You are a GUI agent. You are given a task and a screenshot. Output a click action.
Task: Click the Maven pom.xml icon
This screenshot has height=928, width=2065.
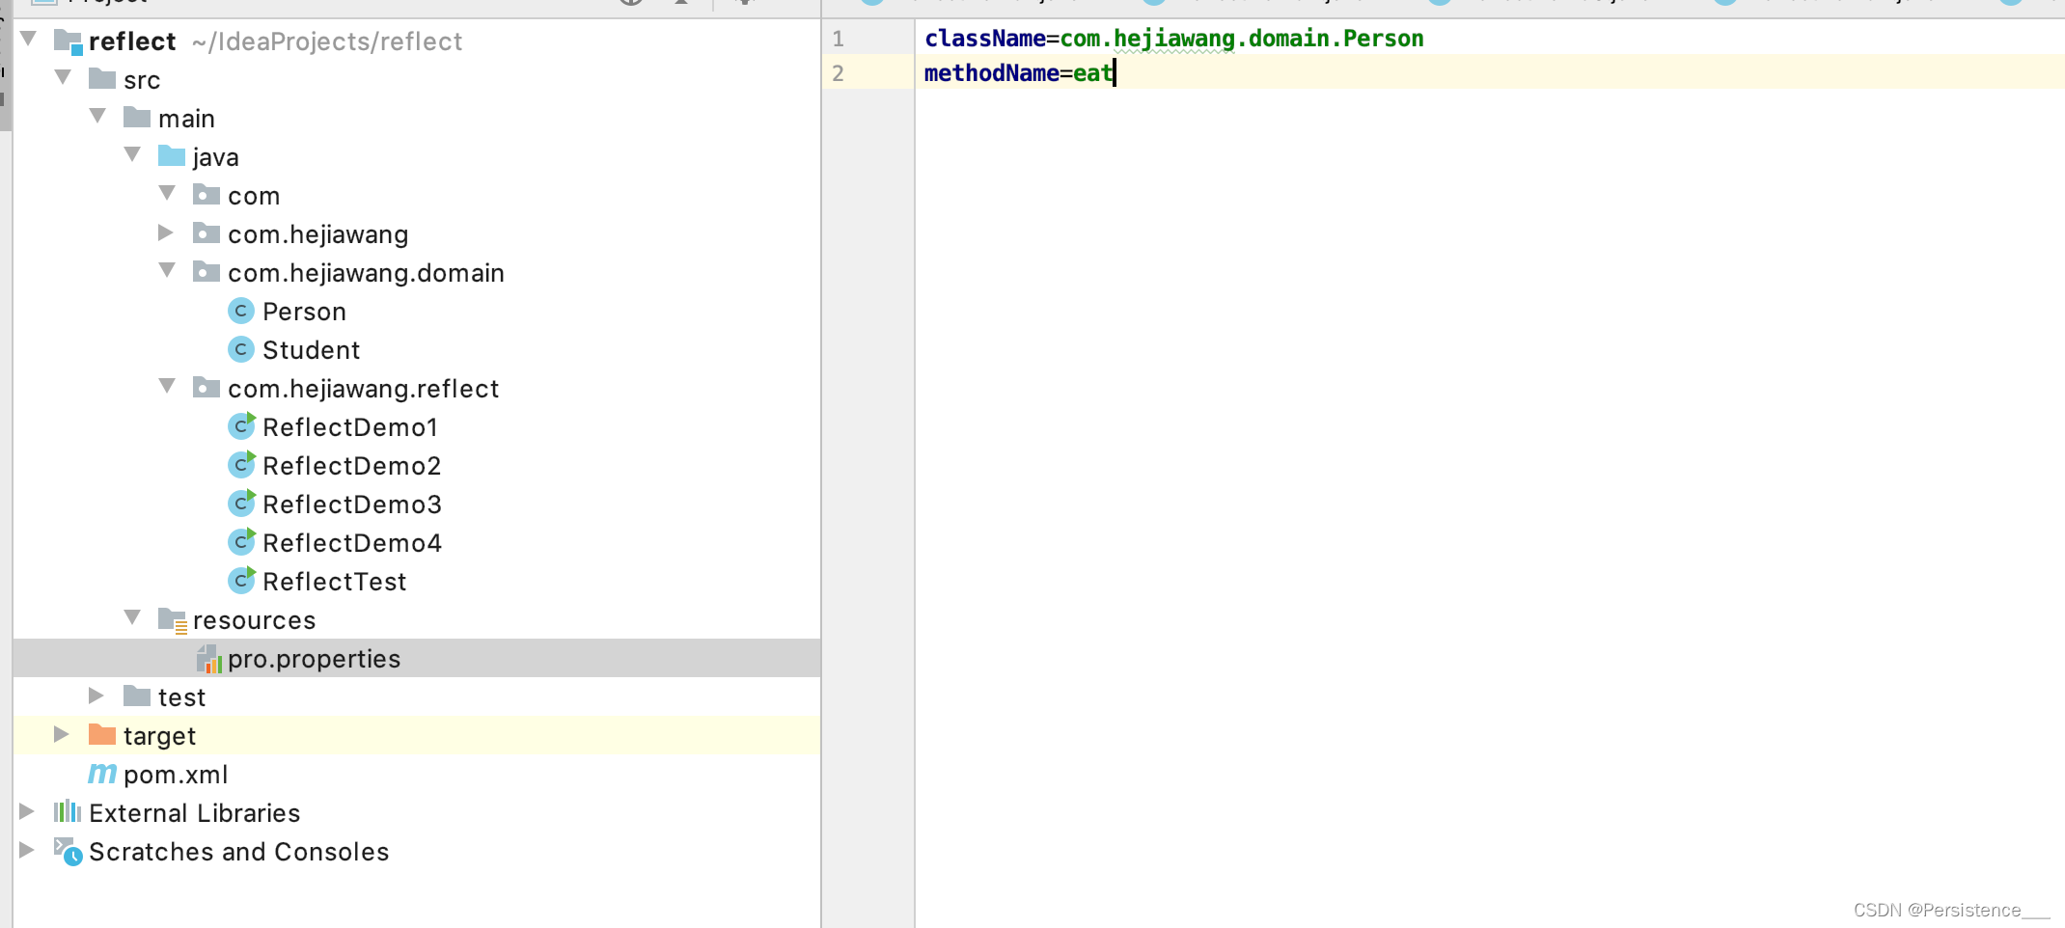coord(102,774)
